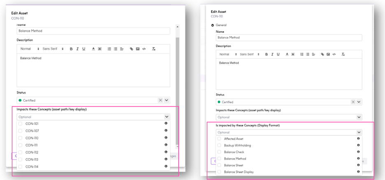The height and width of the screenshot is (180, 385).
Task: Insert link in right dialog toolbar
Action: 322,54
